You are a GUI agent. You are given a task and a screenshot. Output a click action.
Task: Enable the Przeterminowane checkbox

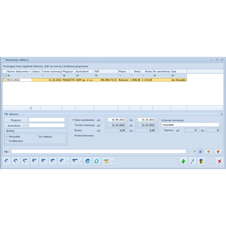[x=73, y=135]
